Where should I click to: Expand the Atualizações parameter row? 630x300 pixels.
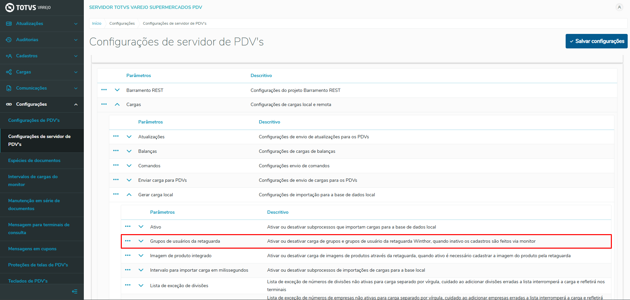coord(129,137)
